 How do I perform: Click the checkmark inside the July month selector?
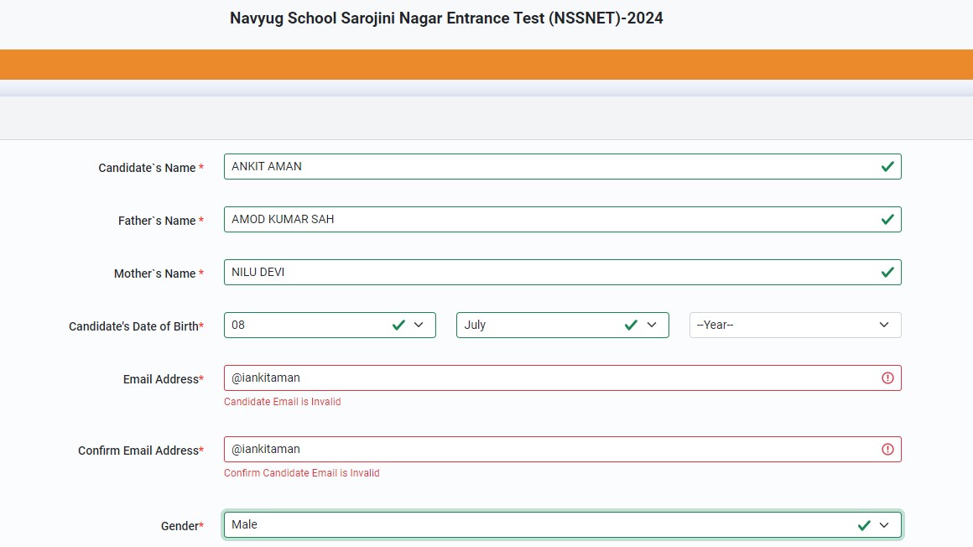[631, 325]
